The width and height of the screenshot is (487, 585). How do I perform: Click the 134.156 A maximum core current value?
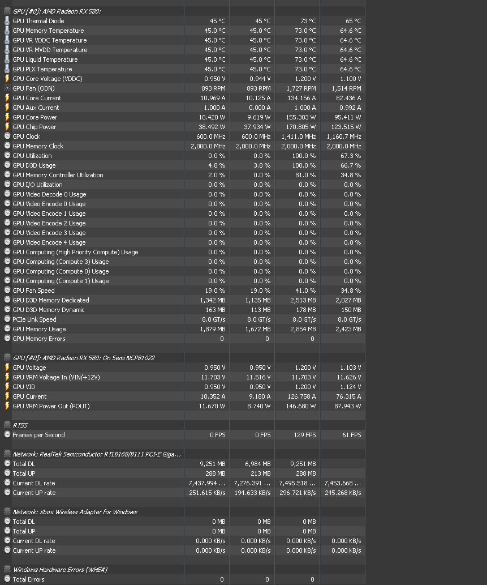(x=301, y=98)
